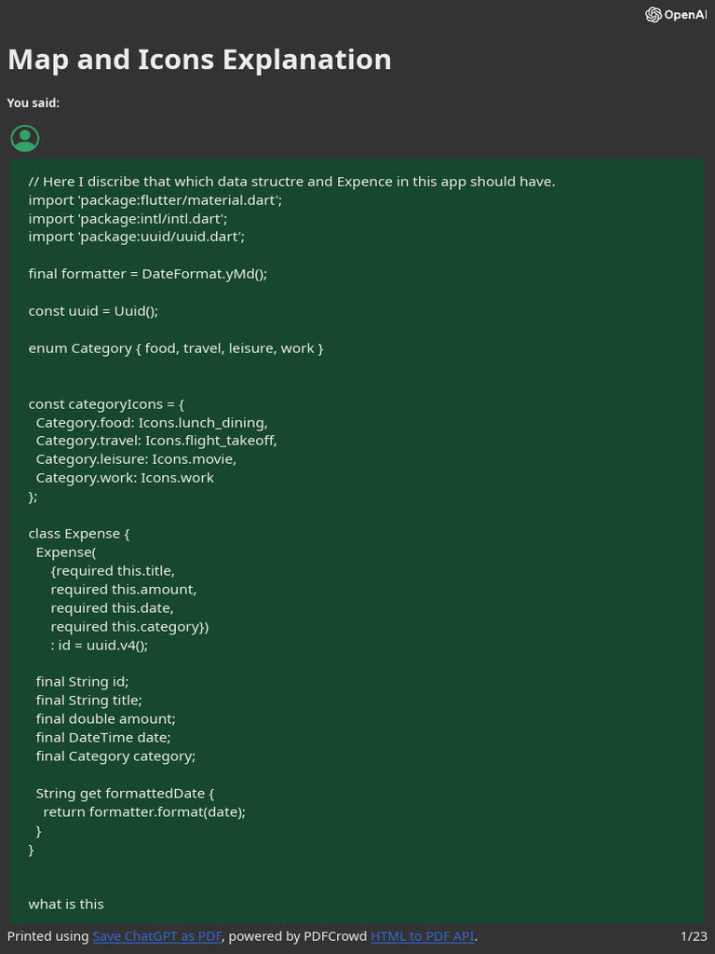The height and width of the screenshot is (954, 715).
Task: Open the HTML to PDF API link
Action: [423, 935]
